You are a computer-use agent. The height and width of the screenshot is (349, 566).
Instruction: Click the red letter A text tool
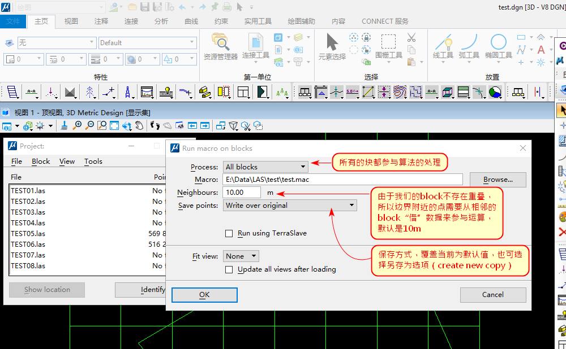(541, 50)
